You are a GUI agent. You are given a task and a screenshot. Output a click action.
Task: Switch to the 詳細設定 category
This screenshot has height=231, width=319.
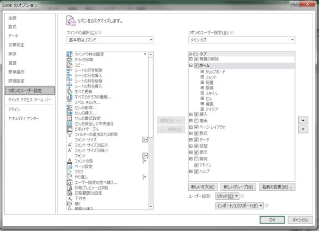(16, 81)
